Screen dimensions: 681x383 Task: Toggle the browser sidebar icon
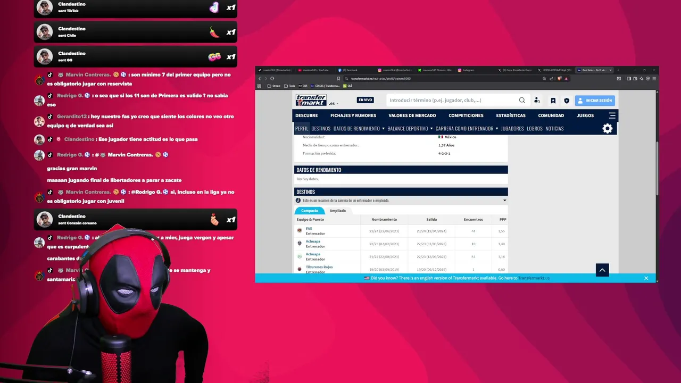(629, 79)
